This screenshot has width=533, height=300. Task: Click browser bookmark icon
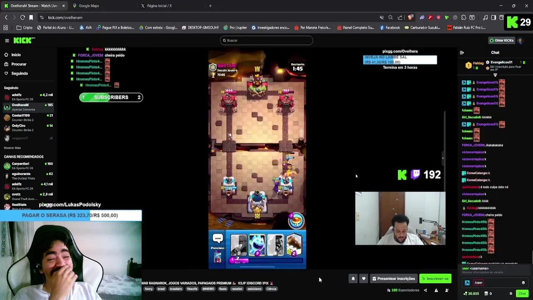click(31, 17)
